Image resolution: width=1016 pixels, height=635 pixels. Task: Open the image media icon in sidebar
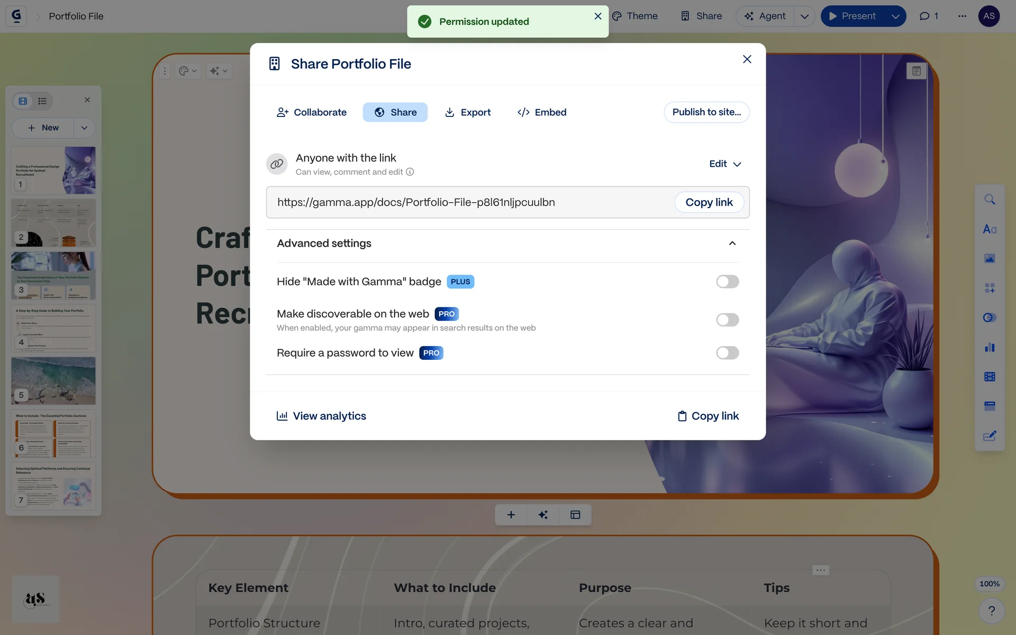click(x=990, y=258)
